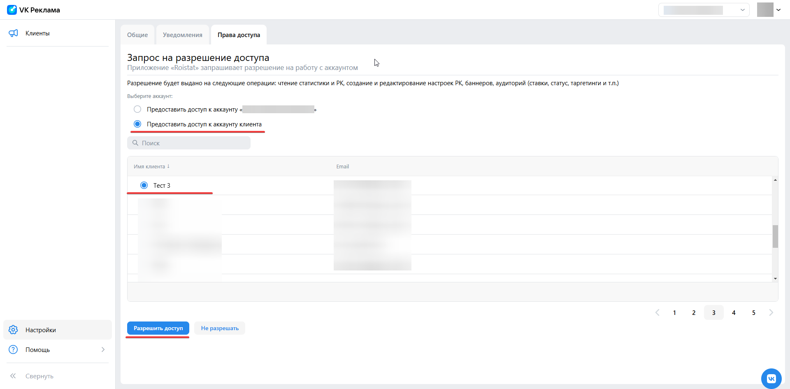The height and width of the screenshot is (389, 790).
Task: Click the scrollbar up arrow
Action: pyautogui.click(x=775, y=180)
